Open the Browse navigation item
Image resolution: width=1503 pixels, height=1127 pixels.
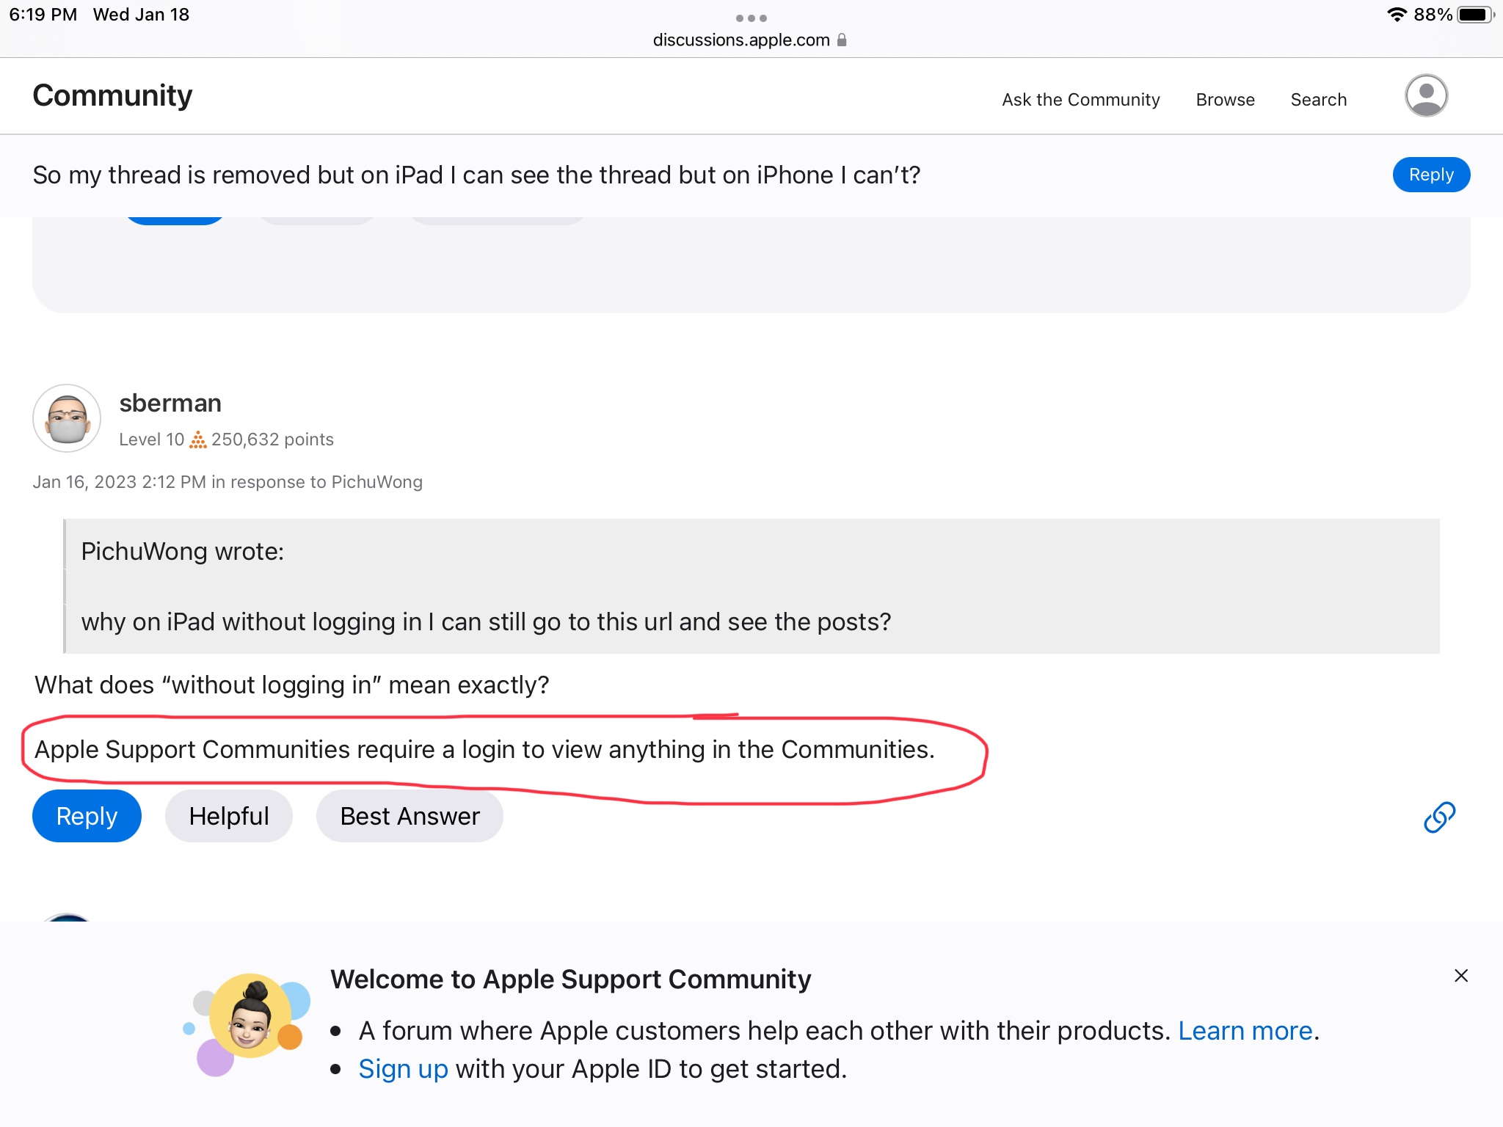coord(1225,100)
